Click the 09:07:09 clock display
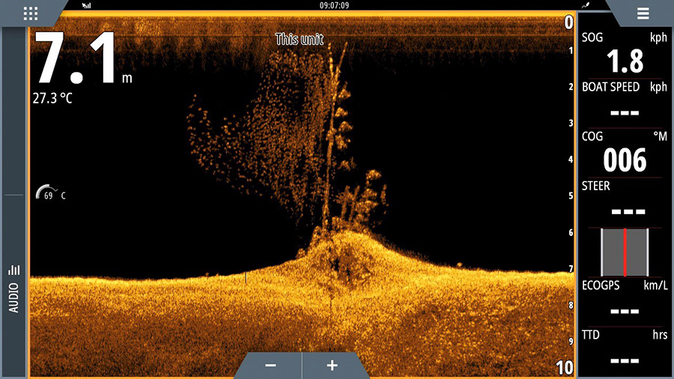Screen dimensions: 674x379 tap(334, 5)
